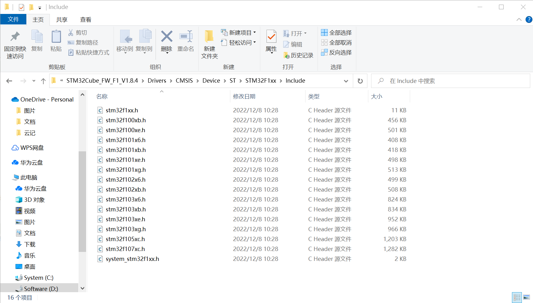Image resolution: width=533 pixels, height=303 pixels.
Task: Open WPS网盘 in the navigation pane
Action: [28, 148]
